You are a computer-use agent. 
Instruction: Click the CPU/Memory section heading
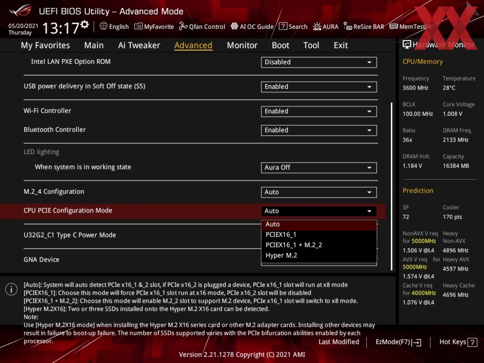click(x=422, y=62)
